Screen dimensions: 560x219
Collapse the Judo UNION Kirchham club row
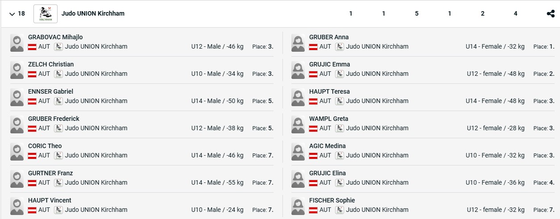coord(12,14)
